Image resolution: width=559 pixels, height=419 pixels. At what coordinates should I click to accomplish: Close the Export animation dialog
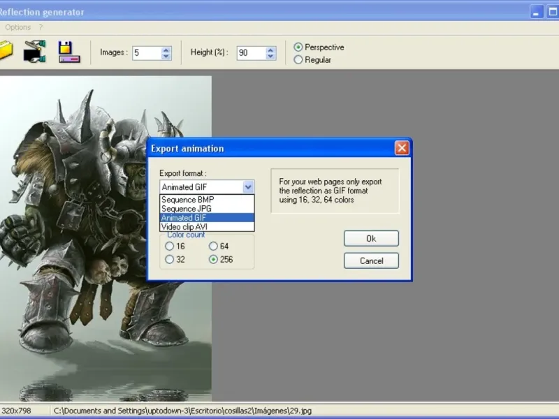(401, 148)
